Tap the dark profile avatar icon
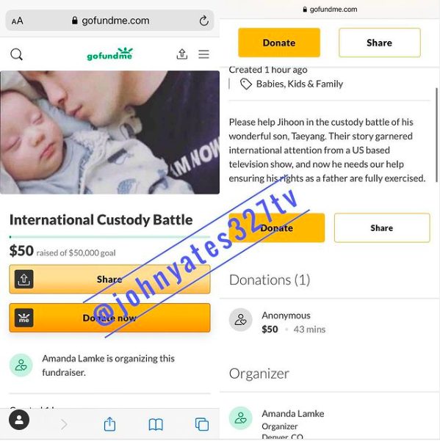Image resolution: width=440 pixels, height=441 pixels. [19, 420]
